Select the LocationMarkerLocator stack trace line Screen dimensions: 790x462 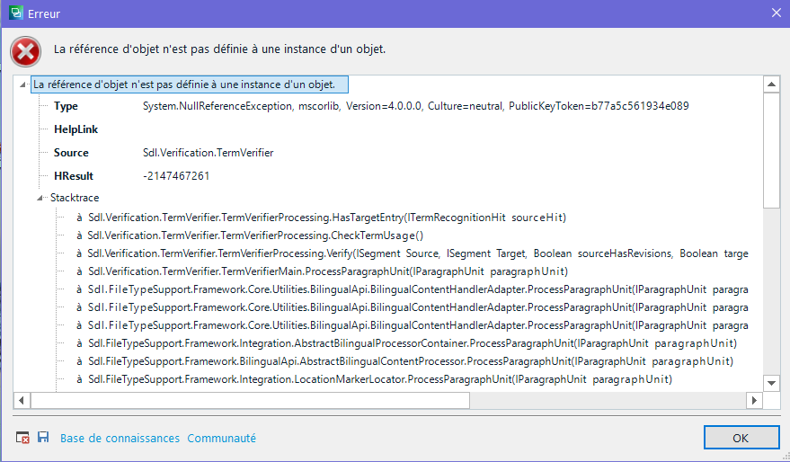375,379
